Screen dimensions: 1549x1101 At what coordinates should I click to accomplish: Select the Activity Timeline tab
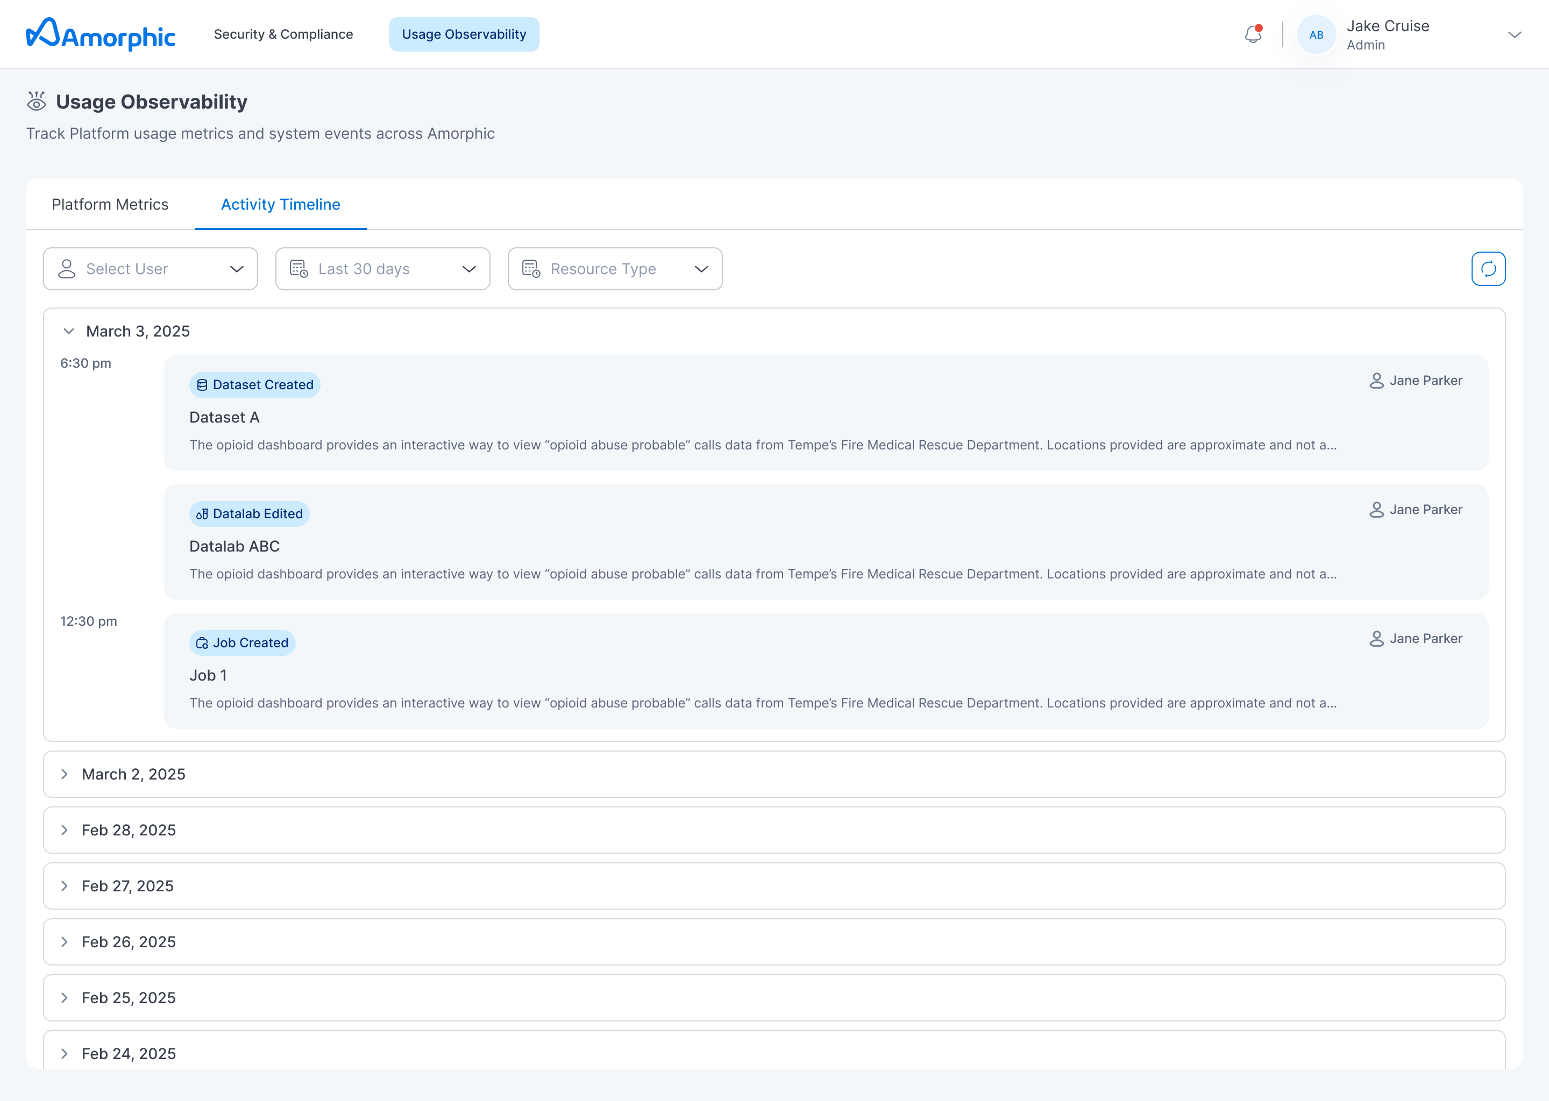pos(281,205)
